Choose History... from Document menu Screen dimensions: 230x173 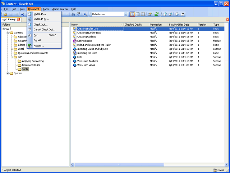point(44,46)
